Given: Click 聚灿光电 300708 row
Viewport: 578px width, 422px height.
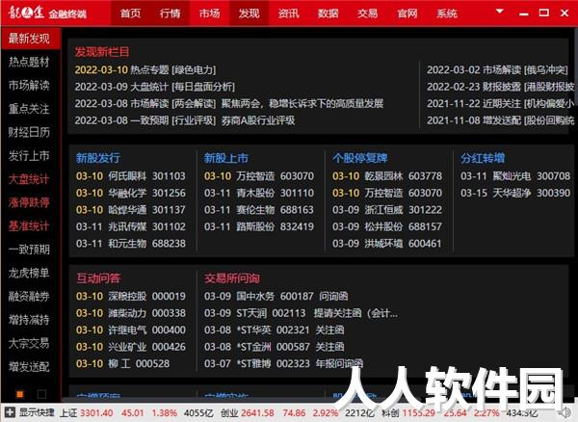Looking at the screenshot, I should [515, 175].
